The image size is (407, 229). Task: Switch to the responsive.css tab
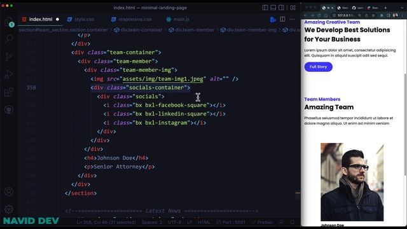point(132,19)
